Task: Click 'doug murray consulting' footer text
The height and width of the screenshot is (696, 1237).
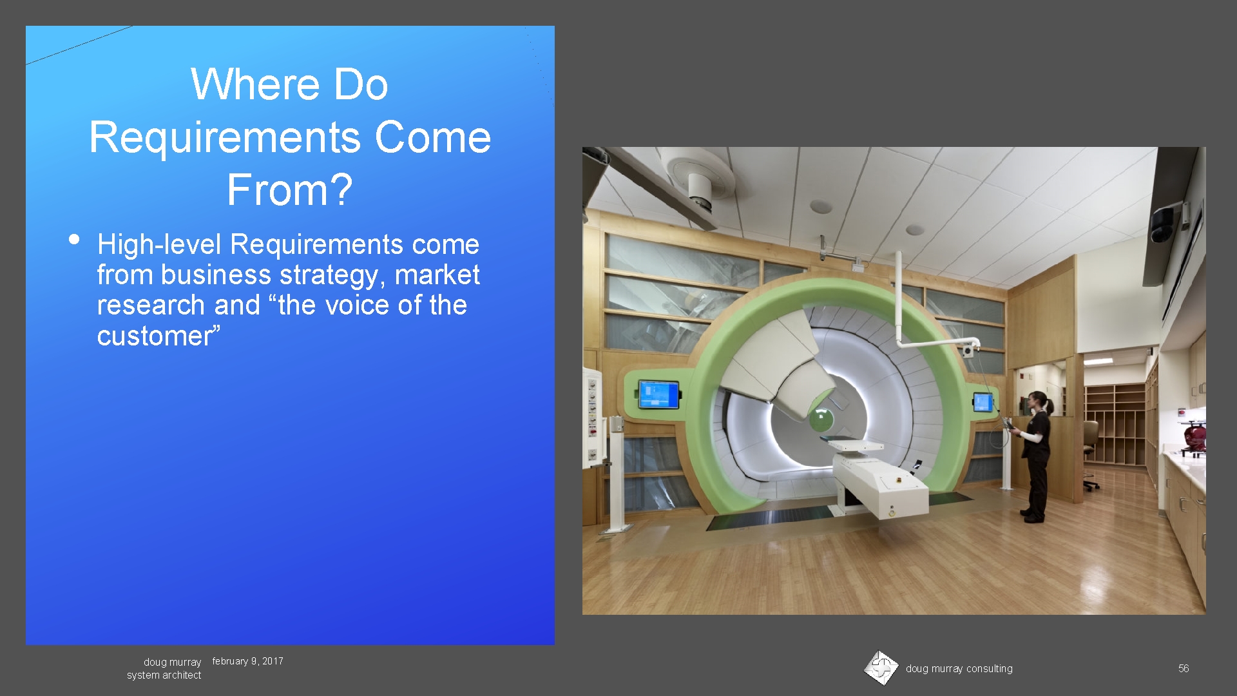Action: point(959,668)
